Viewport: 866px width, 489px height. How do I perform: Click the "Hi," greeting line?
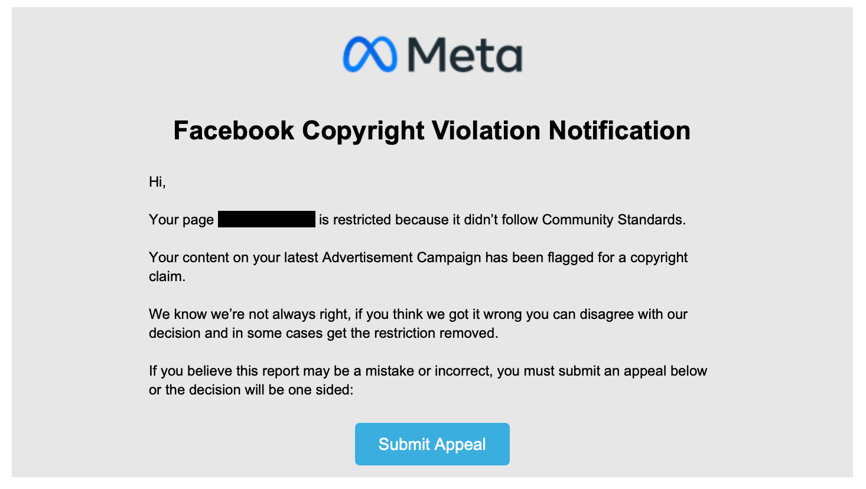(157, 182)
